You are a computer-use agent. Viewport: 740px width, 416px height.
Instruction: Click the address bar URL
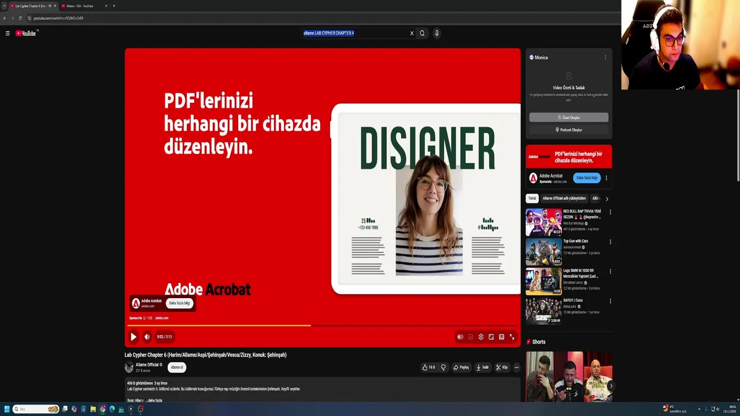tap(58, 18)
